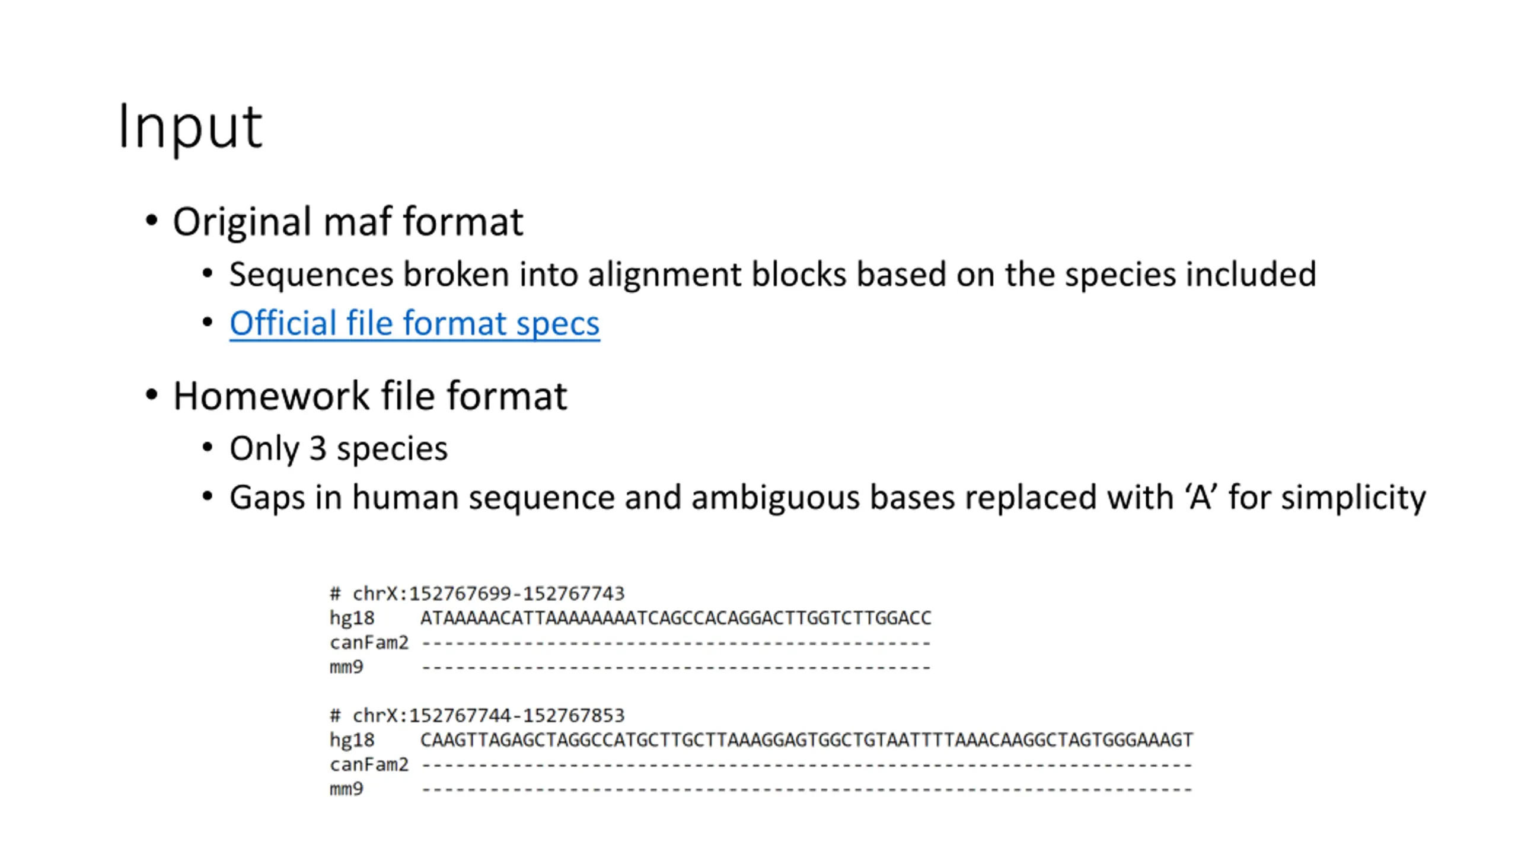This screenshot has height=854, width=1518.
Task: Click the Only 3 species bullet
Action: 338,448
